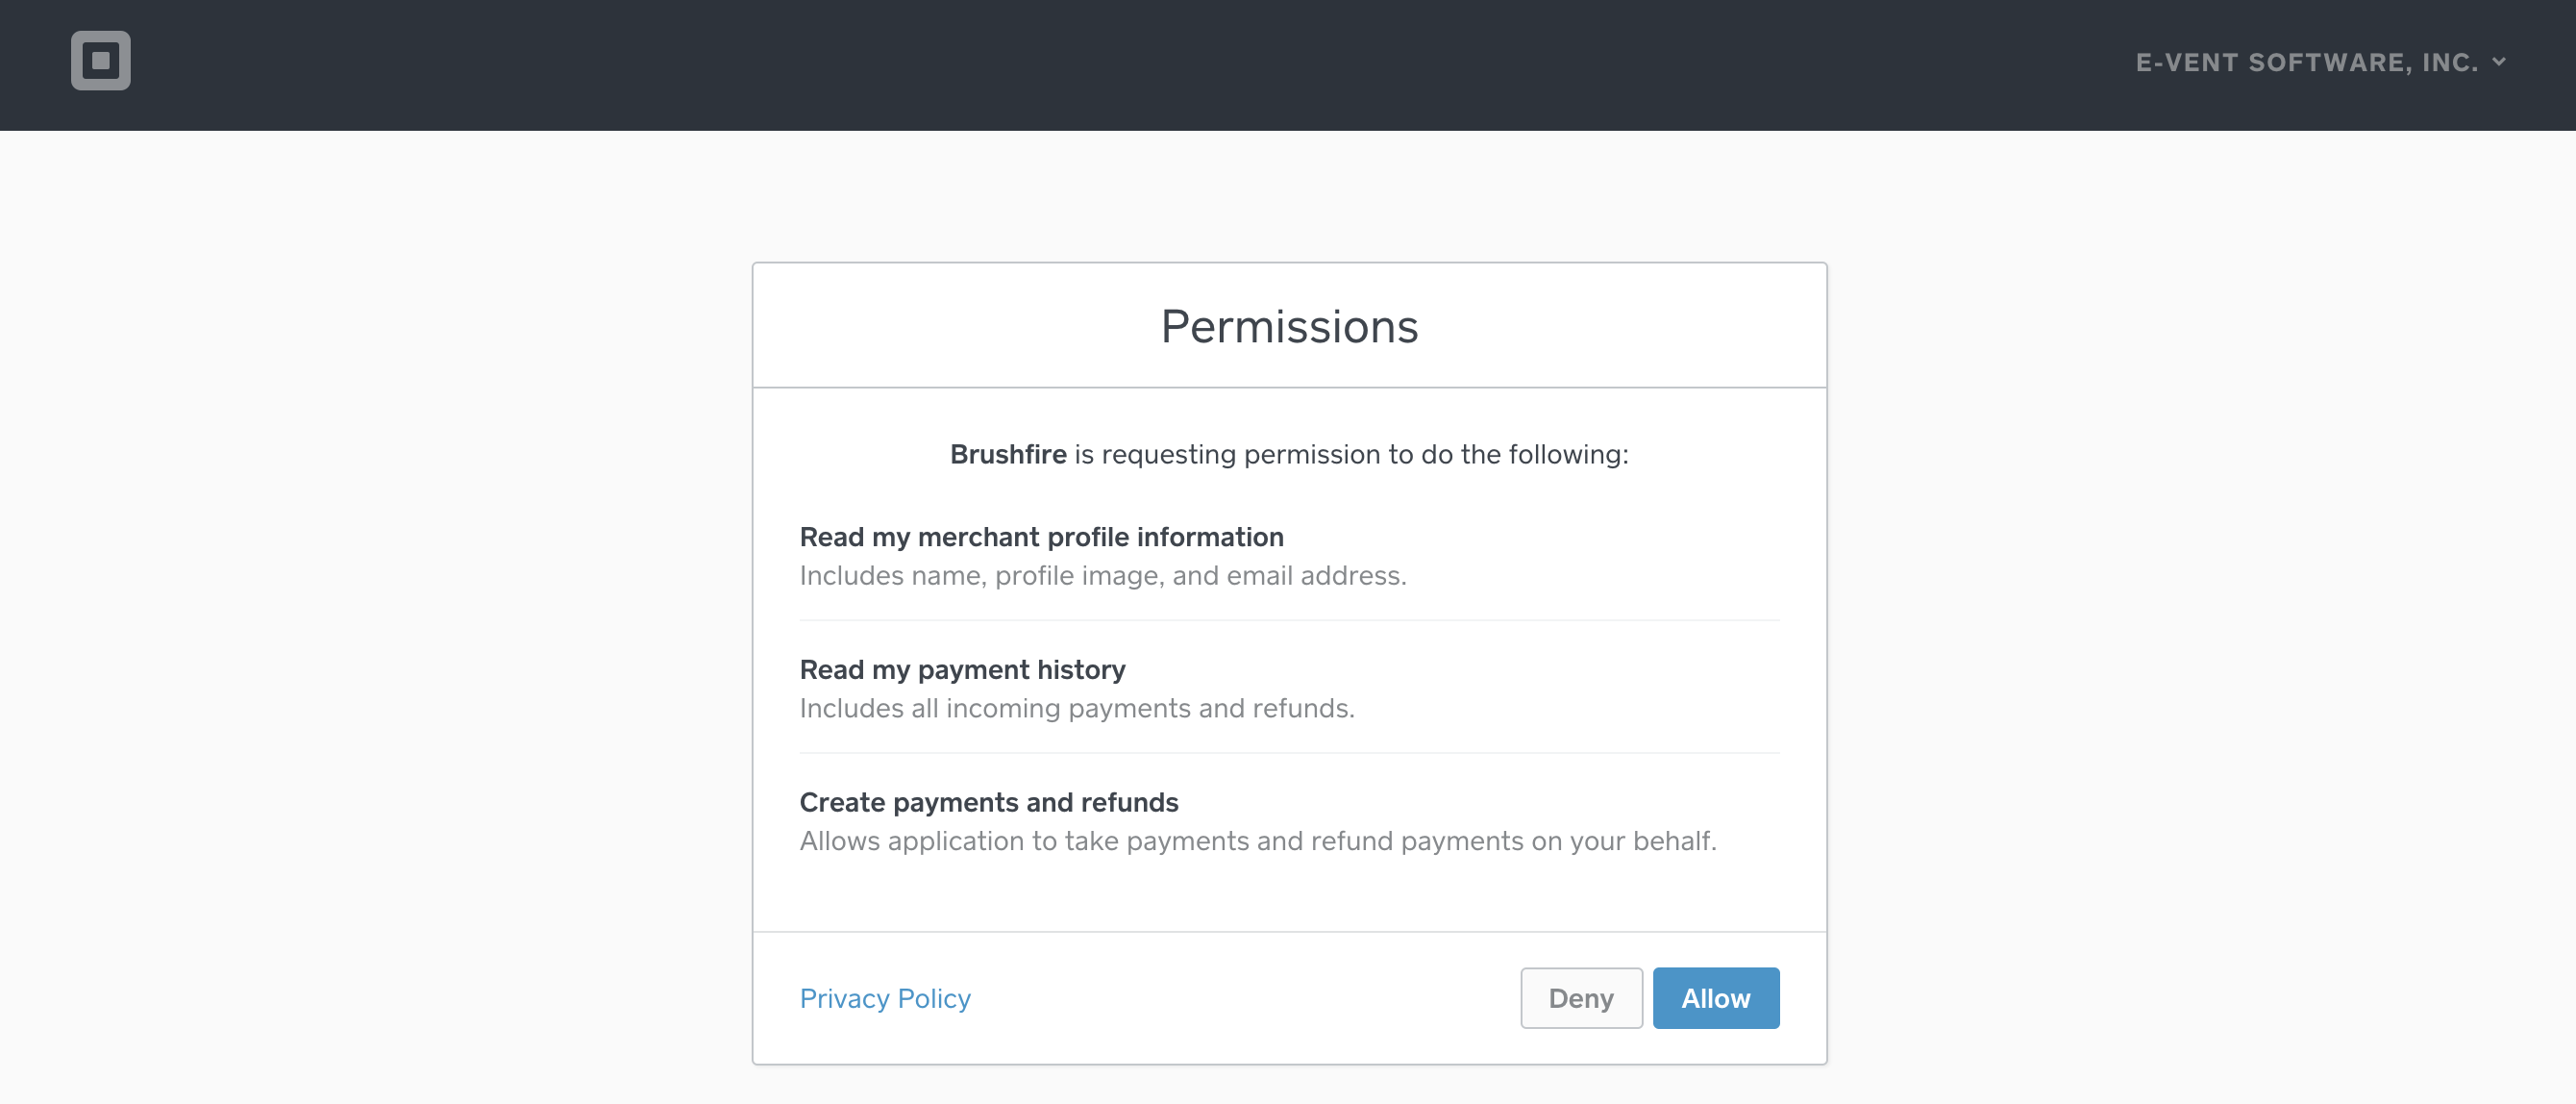The image size is (2576, 1104).
Task: Select the Read my payment history heading
Action: point(962,669)
